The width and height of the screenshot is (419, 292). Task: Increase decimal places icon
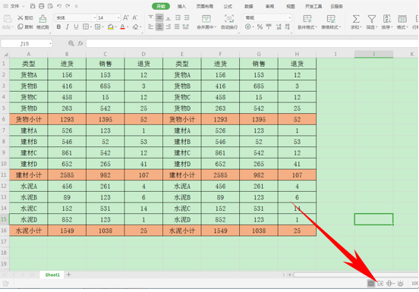pos(279,27)
